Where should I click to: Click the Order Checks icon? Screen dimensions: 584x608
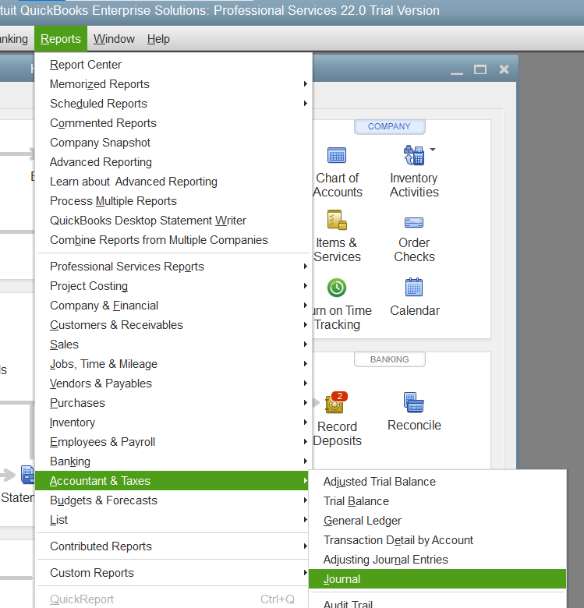[414, 222]
